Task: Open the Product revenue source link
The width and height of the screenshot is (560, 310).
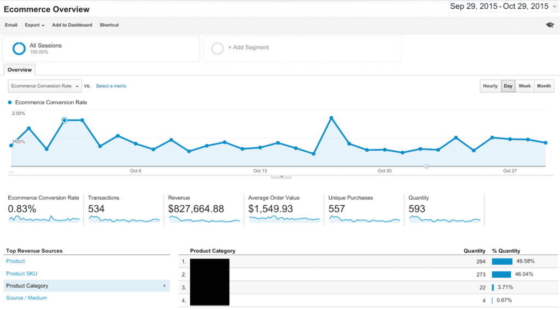Action: [15, 261]
